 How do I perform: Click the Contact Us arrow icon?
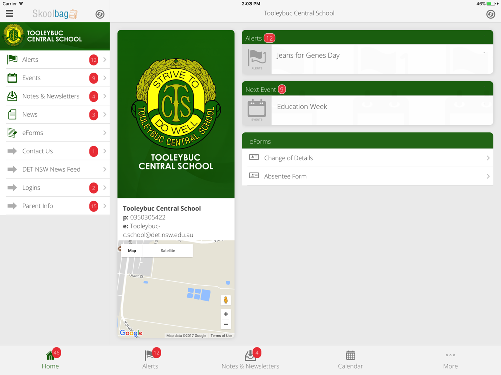tap(12, 151)
